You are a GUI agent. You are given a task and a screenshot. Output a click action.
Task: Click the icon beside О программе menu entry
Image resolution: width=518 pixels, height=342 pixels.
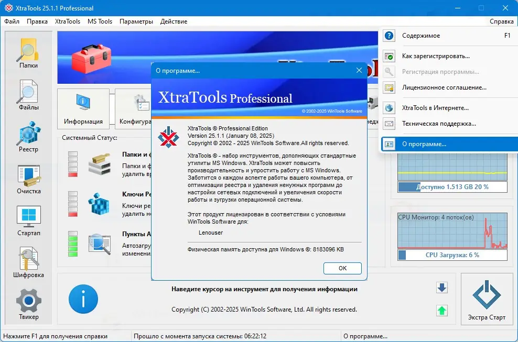pyautogui.click(x=389, y=144)
